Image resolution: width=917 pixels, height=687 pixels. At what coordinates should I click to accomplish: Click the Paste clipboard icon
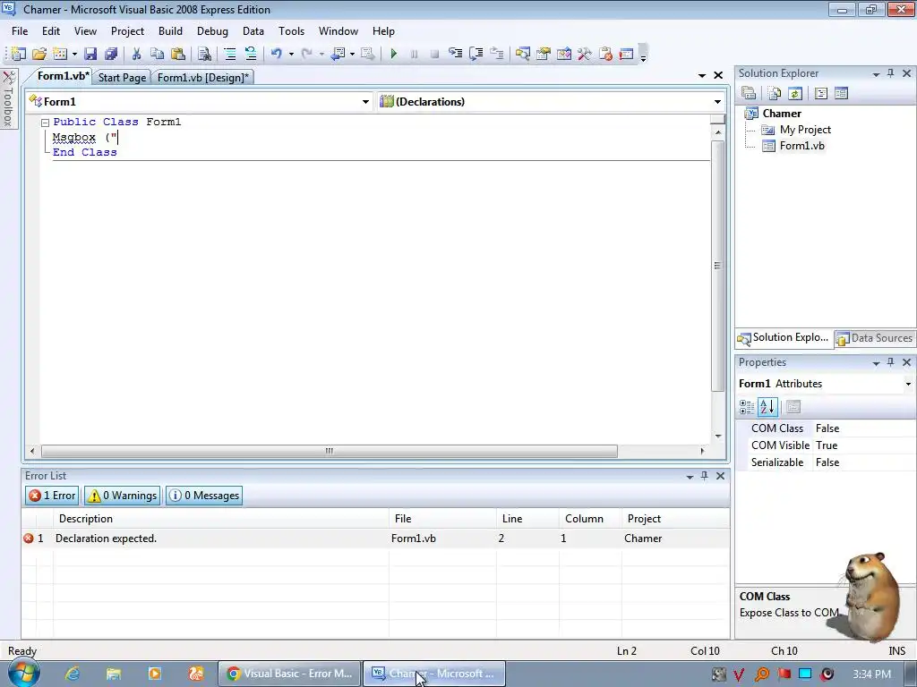178,54
